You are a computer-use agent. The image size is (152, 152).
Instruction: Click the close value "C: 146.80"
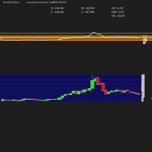[x=57, y=12]
